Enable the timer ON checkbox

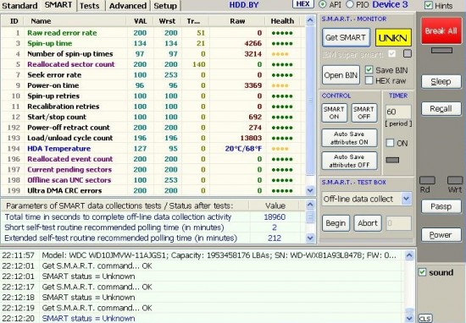click(390, 143)
